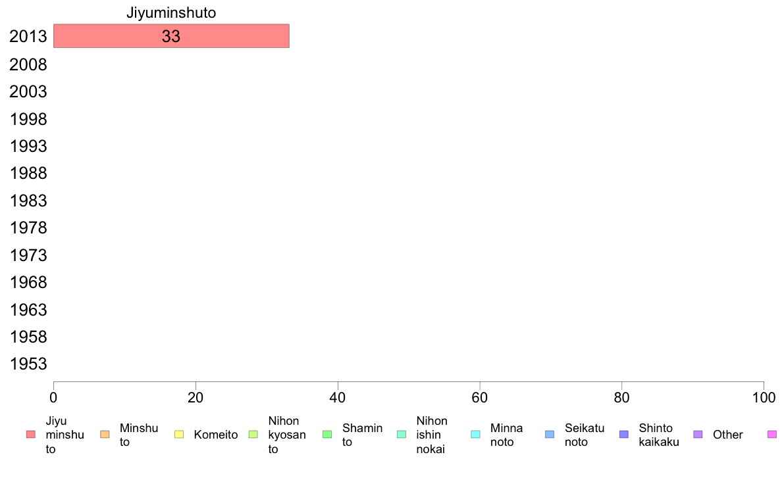Click the 2013 Jiyuminshuto bar showing 33
The image size is (782, 484).
tap(171, 36)
